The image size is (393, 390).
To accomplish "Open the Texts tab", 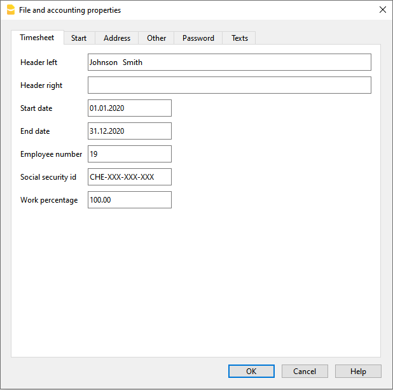I will 239,38.
